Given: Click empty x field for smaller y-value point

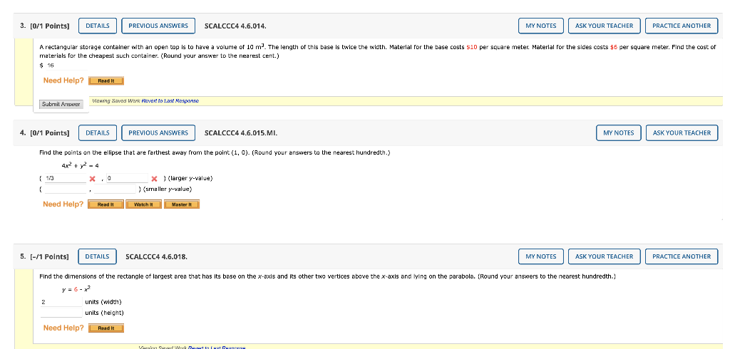Looking at the screenshot, I should 65,189.
